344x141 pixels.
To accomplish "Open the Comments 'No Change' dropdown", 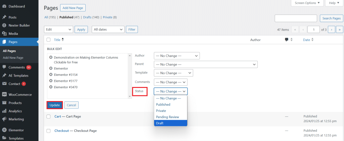I will point(171,82).
